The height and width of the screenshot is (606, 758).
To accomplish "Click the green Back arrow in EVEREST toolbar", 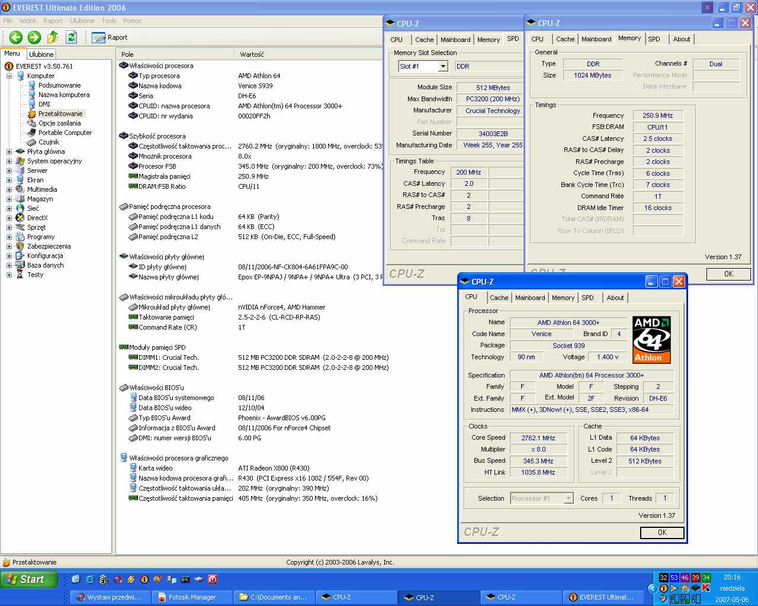I will pyautogui.click(x=16, y=37).
